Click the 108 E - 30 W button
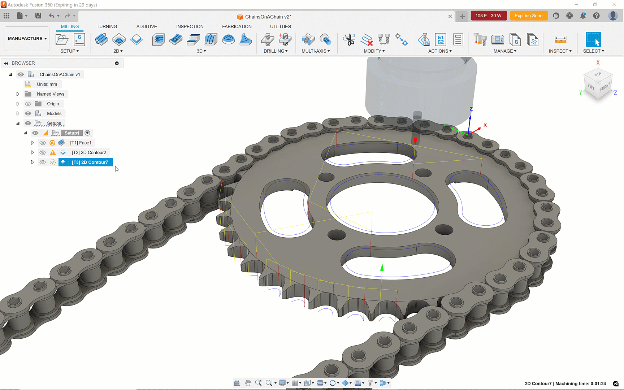 click(489, 16)
